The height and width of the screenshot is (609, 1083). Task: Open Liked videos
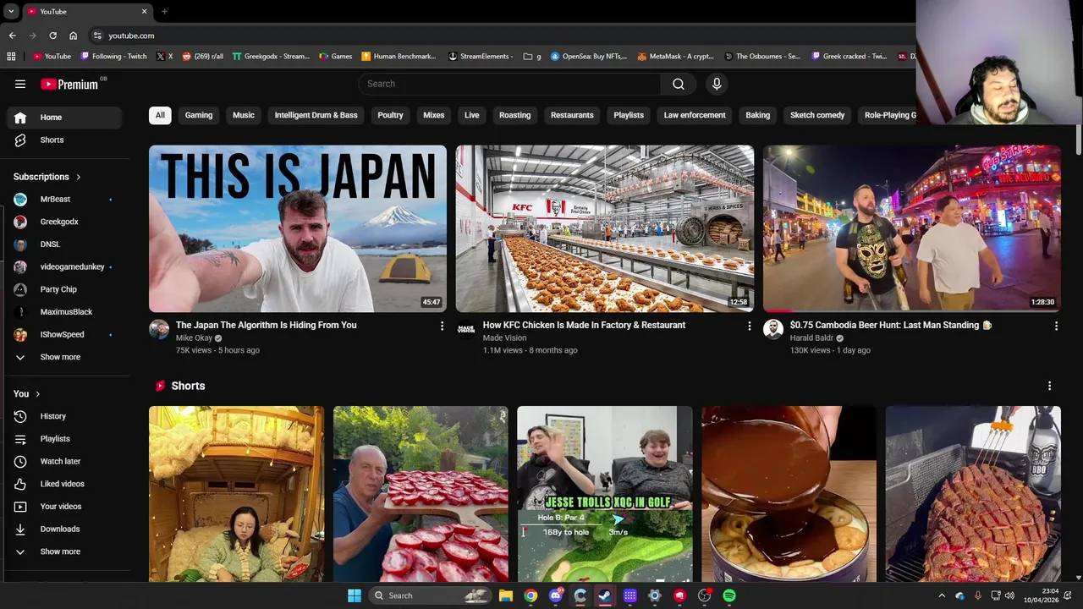coord(66,484)
